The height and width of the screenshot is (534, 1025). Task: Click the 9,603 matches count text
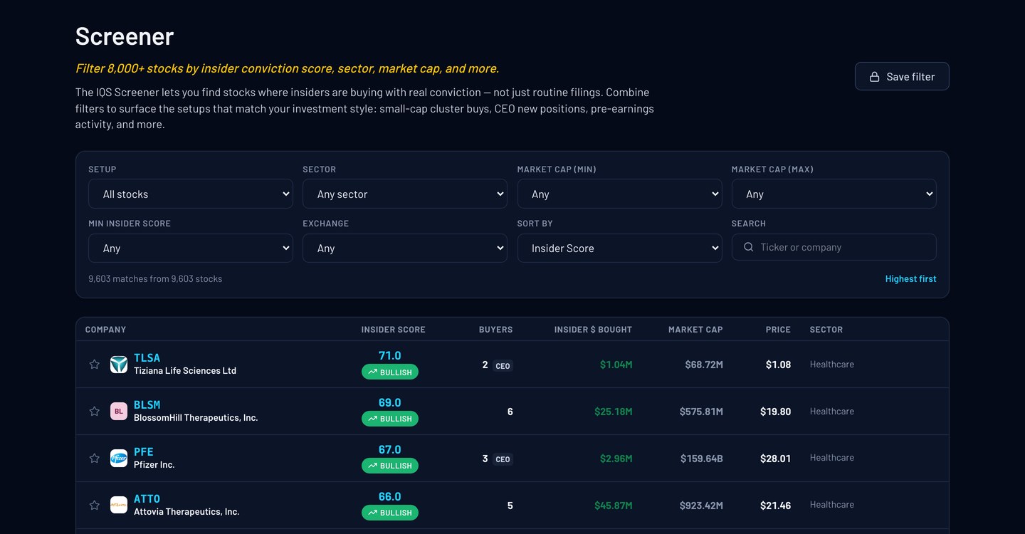(155, 279)
